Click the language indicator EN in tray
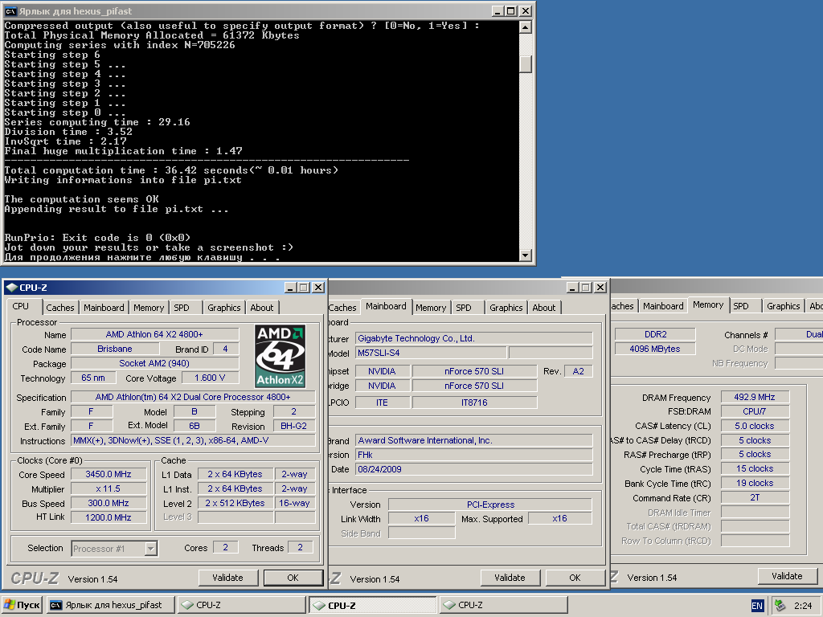The height and width of the screenshot is (617, 823). [757, 606]
